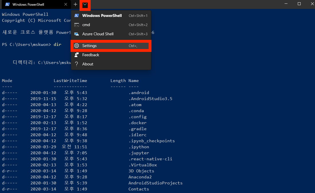The height and width of the screenshot is (193, 315).
Task: Click the About question mark icon
Action: (x=77, y=64)
